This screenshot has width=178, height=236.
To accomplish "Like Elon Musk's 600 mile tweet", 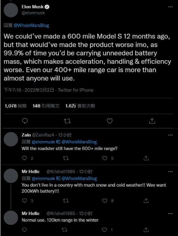I will [110, 121].
